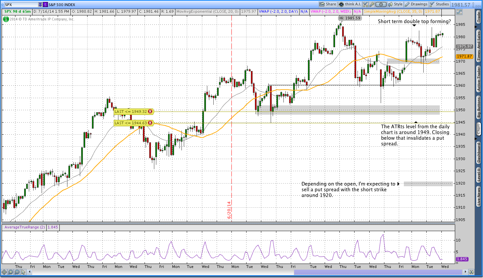Click the purple symbol link color box
Screen dimensions: 483x278
click(x=45, y=5)
